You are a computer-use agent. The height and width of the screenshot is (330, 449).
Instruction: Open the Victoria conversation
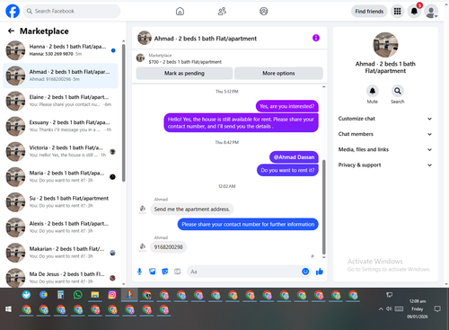pyautogui.click(x=60, y=151)
